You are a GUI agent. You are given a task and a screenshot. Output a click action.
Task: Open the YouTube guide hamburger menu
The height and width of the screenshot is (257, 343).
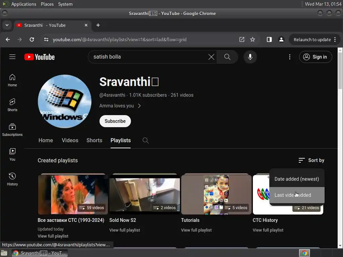12,57
